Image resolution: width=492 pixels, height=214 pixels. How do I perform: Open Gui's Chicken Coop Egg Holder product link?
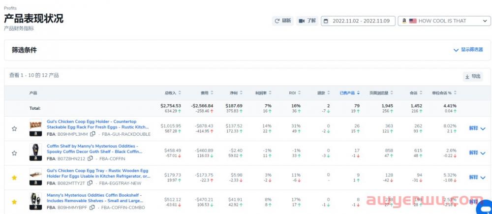click(98, 124)
